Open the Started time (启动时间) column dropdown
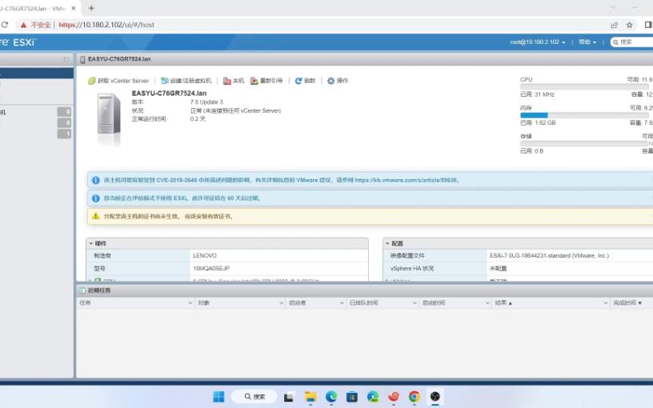The width and height of the screenshot is (653, 408). (487, 303)
